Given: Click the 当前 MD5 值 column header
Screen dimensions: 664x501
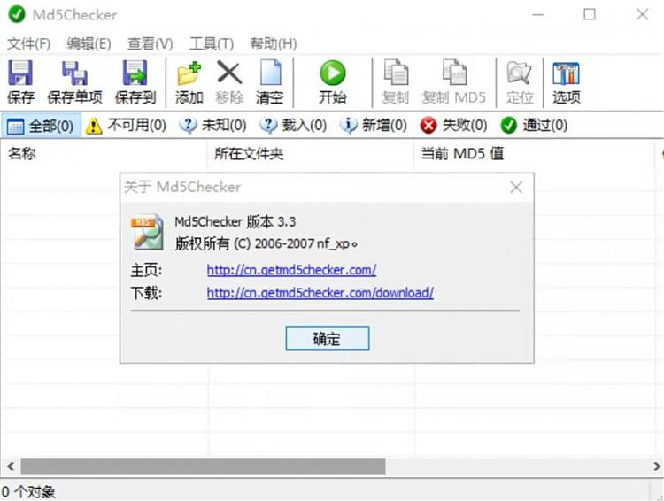Looking at the screenshot, I should tap(535, 154).
